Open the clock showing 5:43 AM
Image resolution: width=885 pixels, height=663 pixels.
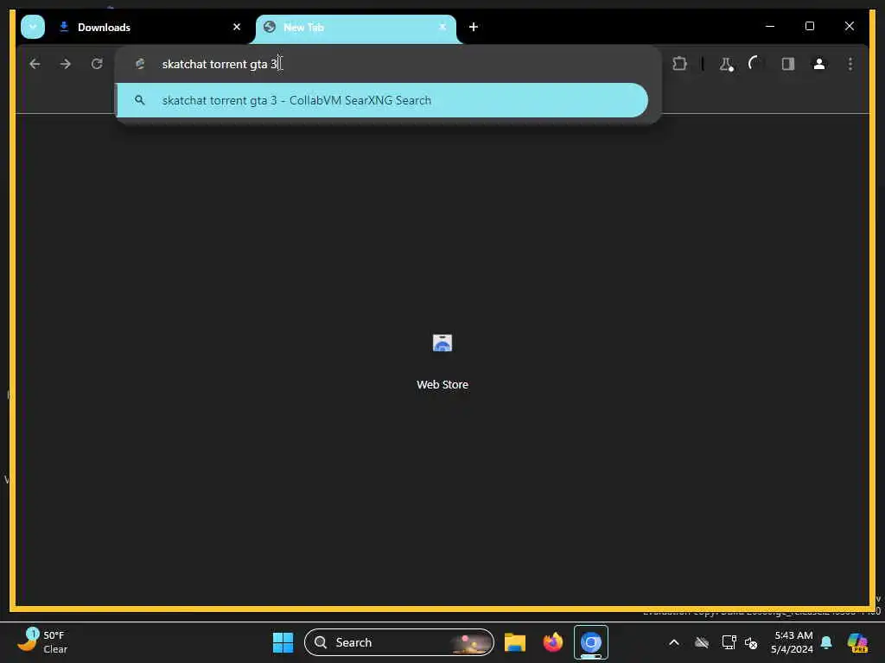coord(793,642)
